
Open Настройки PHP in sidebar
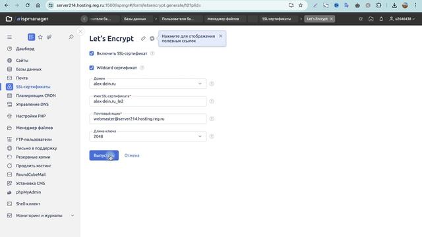pos(31,116)
